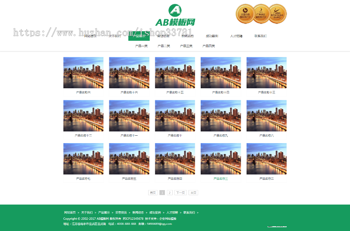Select the 产品一类 category tab

141,45
